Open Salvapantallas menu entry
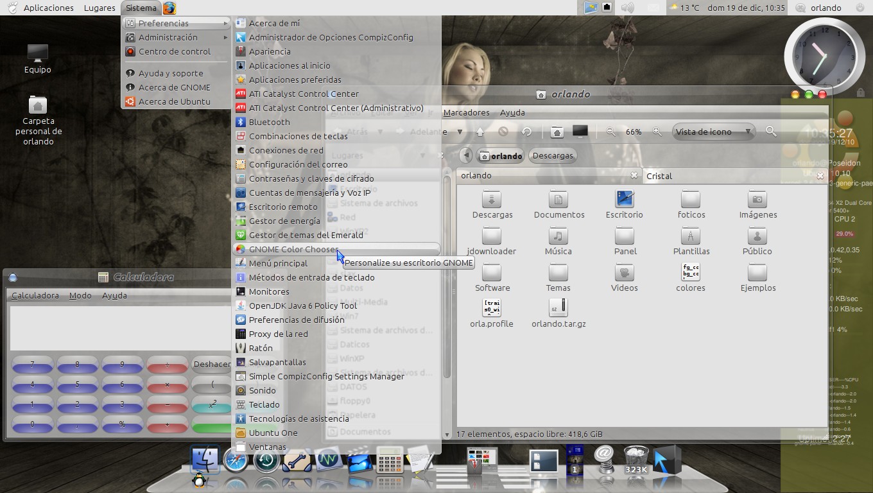 tap(336, 362)
